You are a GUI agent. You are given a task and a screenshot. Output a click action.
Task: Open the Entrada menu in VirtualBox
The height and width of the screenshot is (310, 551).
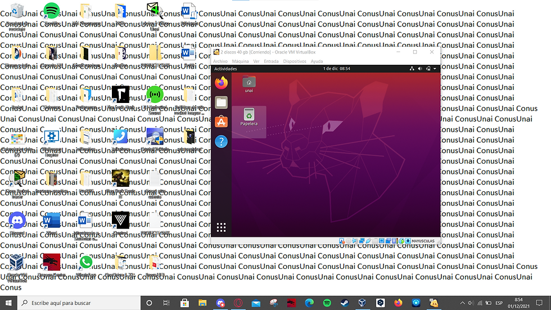point(271,61)
